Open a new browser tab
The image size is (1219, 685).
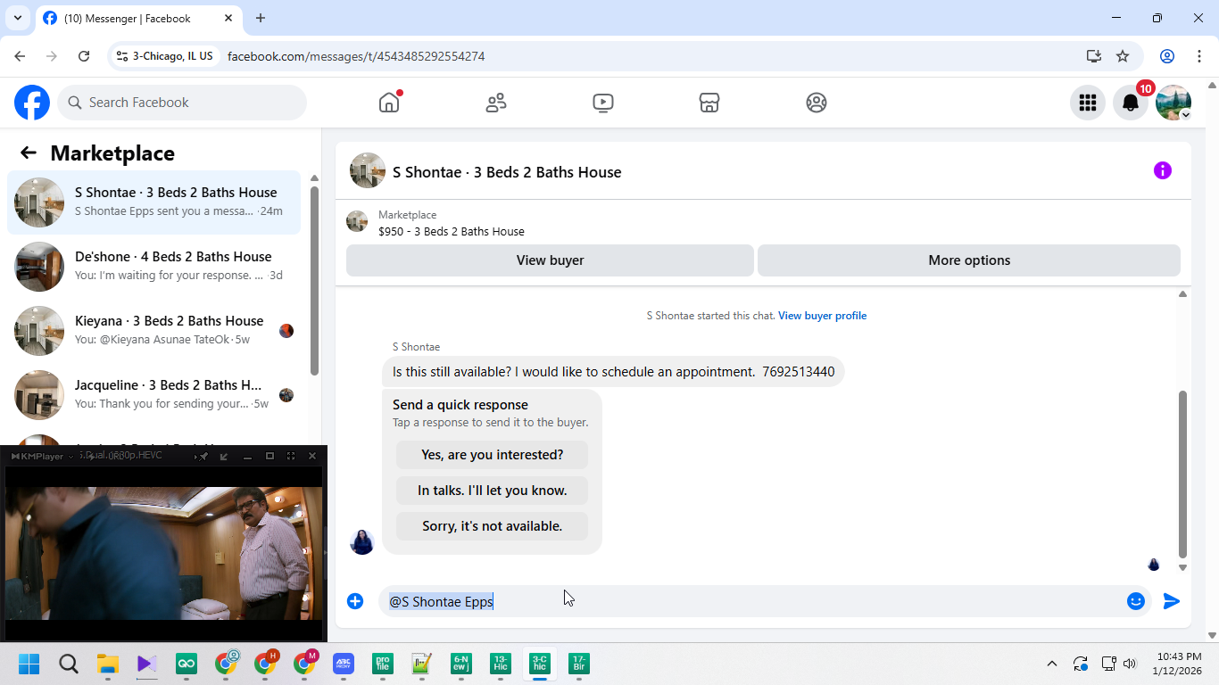point(261,18)
